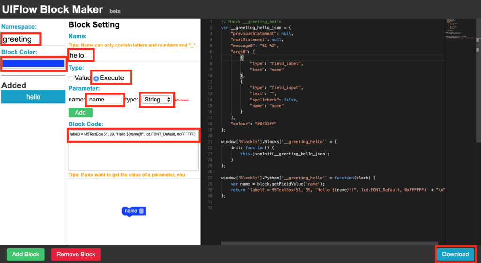Select the Value type radio button
The image size is (481, 263).
point(71,78)
